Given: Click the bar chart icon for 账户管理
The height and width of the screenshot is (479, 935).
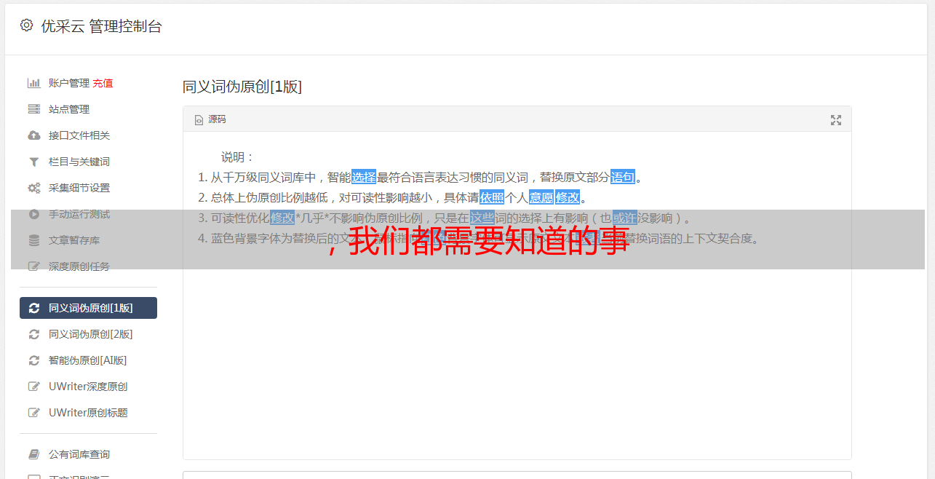Looking at the screenshot, I should click(33, 83).
